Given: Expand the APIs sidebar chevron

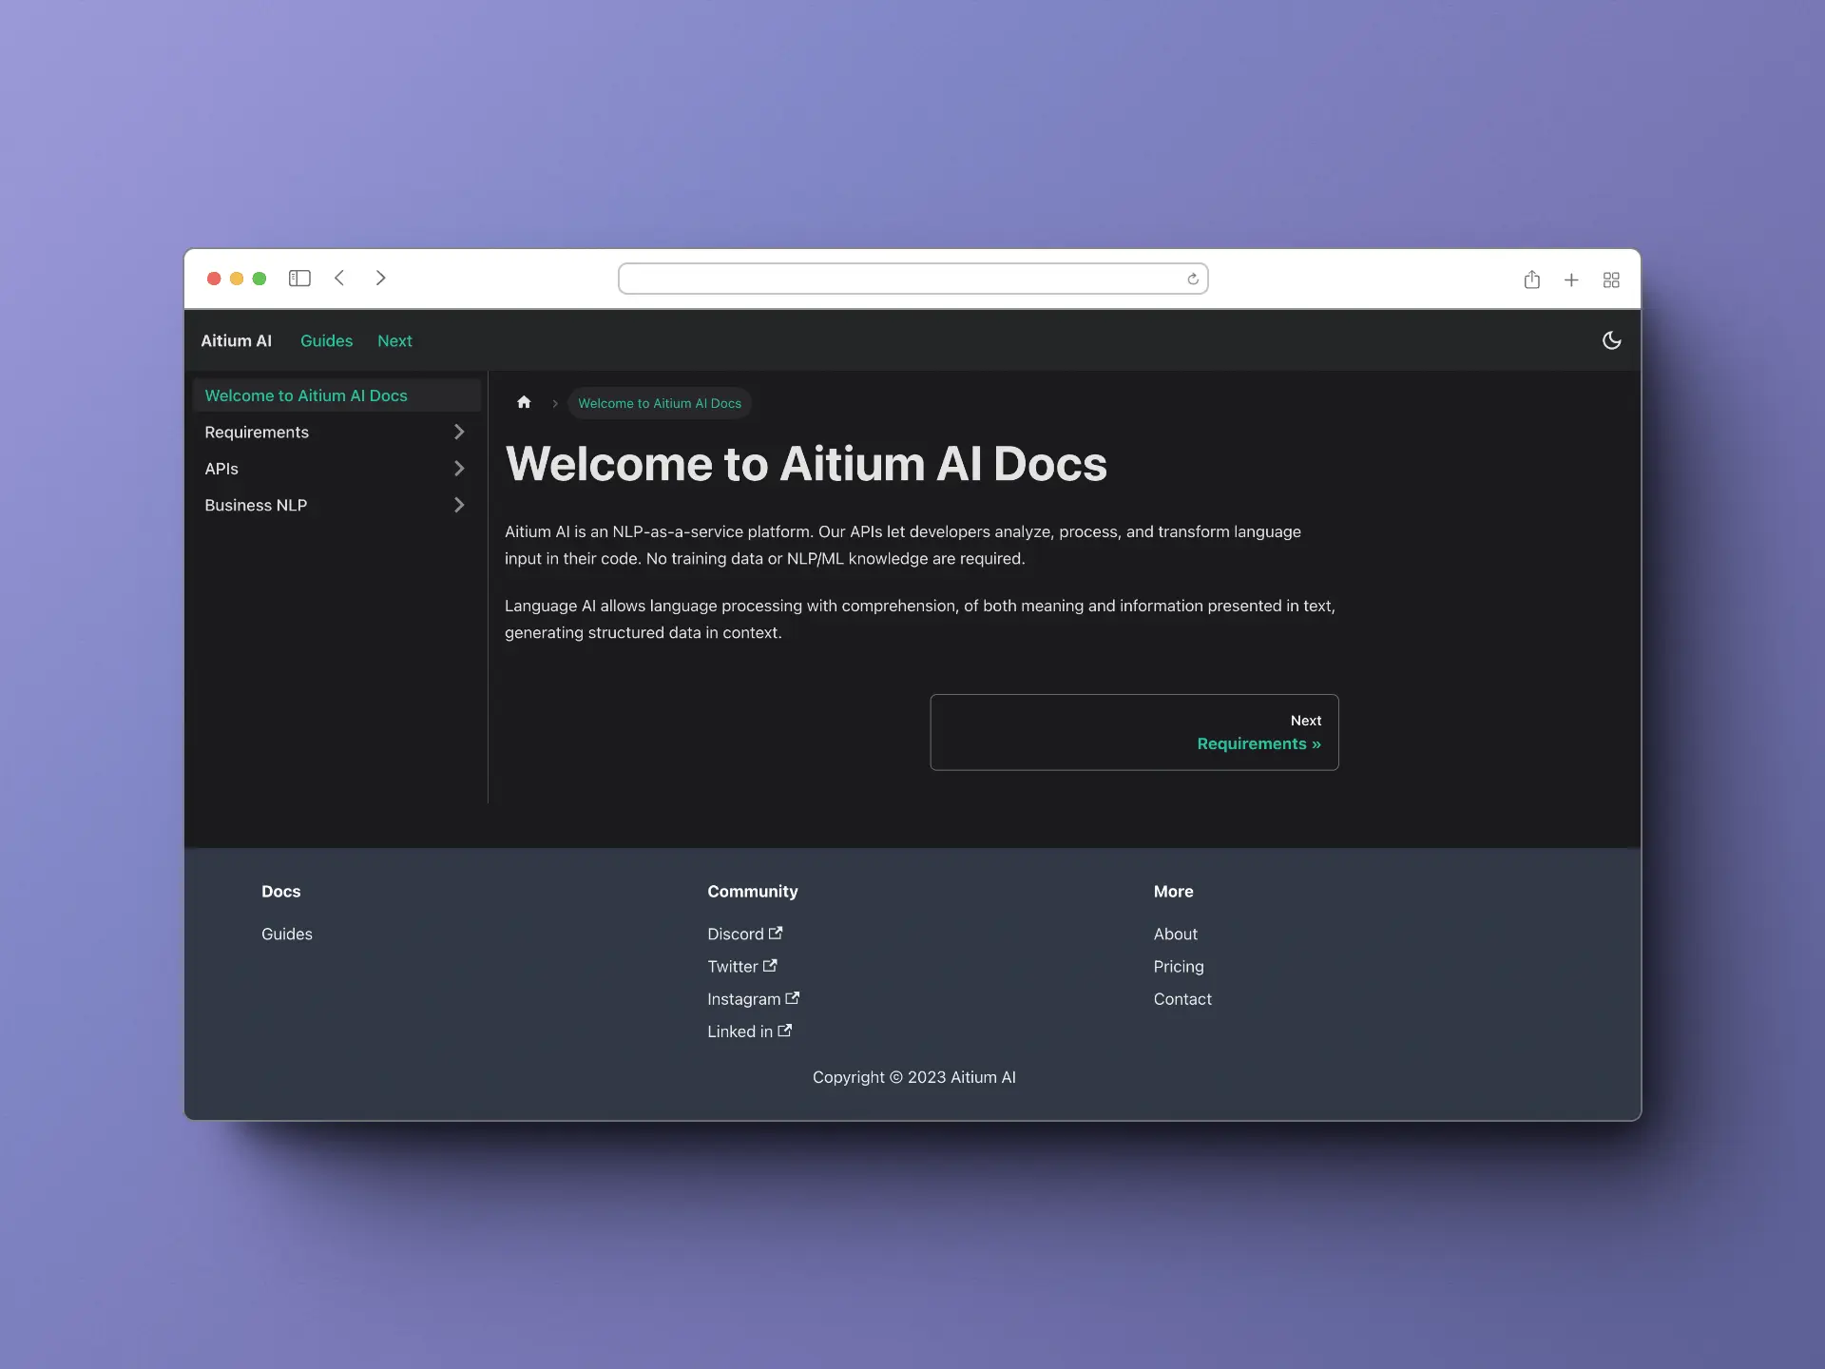Looking at the screenshot, I should coord(459,469).
